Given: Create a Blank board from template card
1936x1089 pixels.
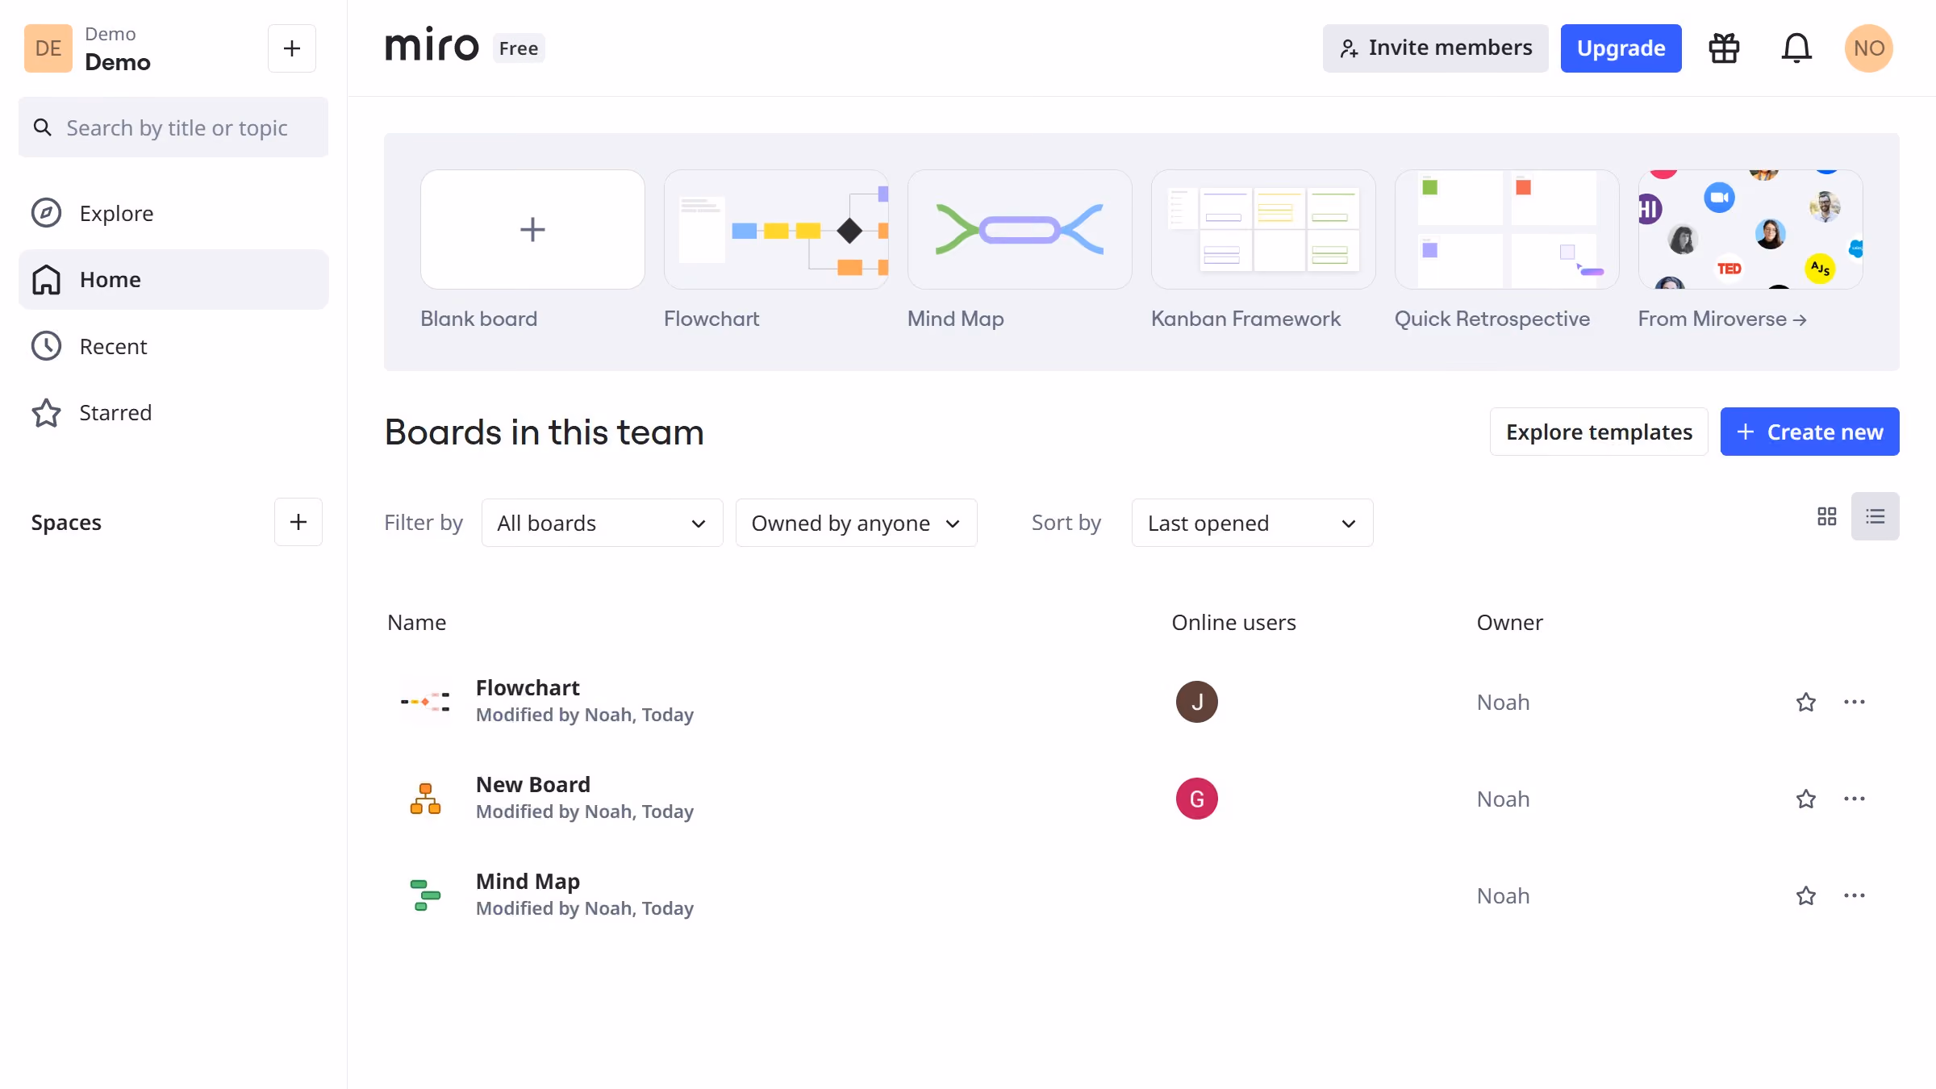Looking at the screenshot, I should [x=532, y=229].
